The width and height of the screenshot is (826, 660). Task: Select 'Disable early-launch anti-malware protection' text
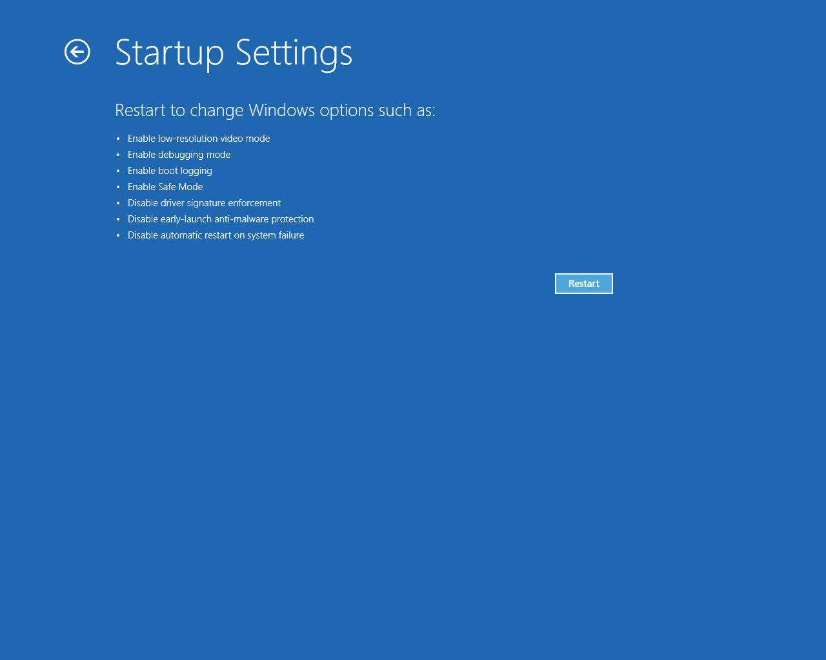pos(221,219)
